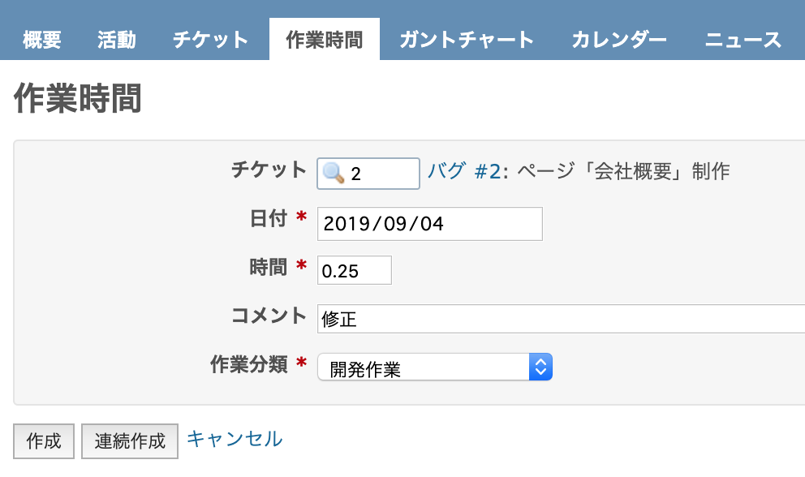The height and width of the screenshot is (477, 805).
Task: Click the 時間 hours input field
Action: pyautogui.click(x=355, y=271)
